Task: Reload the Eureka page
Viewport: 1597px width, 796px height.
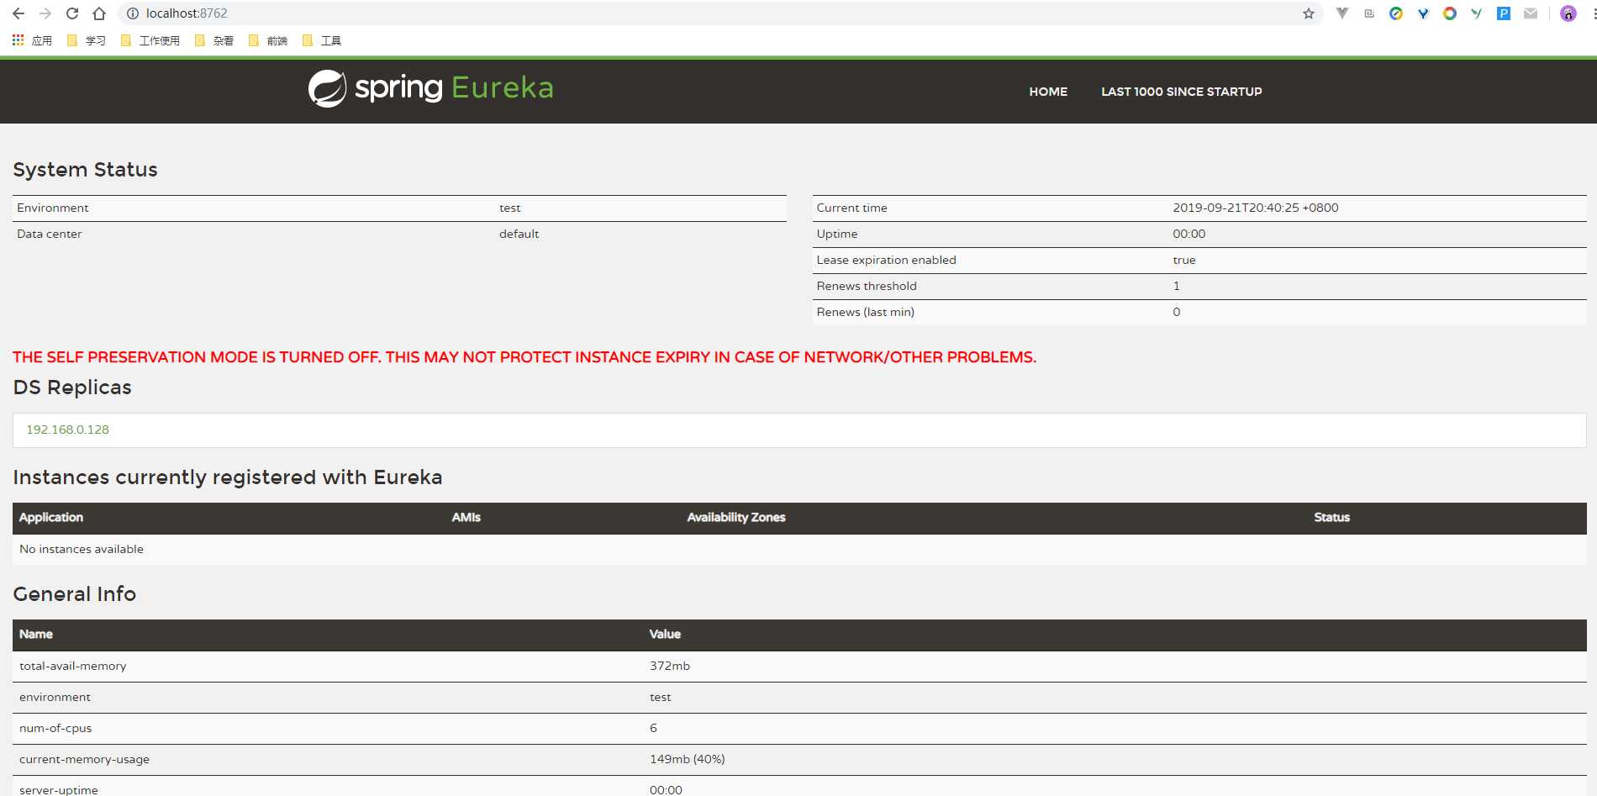Action: 72,13
